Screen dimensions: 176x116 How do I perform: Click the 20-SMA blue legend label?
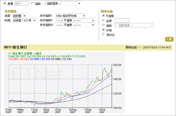[40, 59]
